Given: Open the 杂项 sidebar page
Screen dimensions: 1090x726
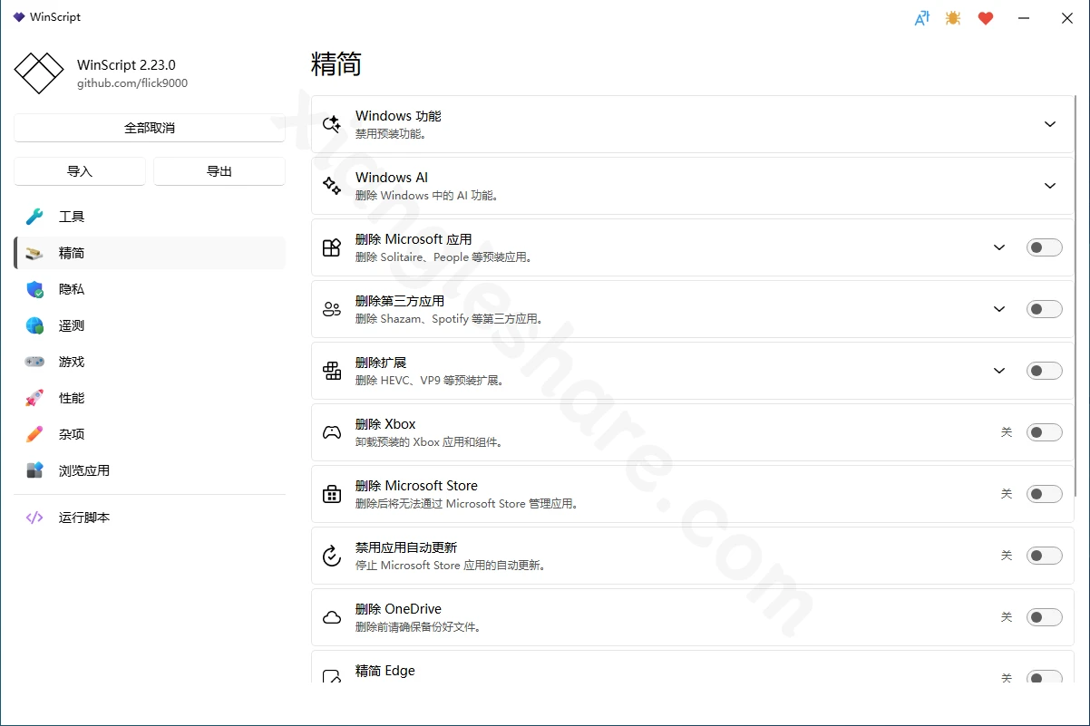Looking at the screenshot, I should pos(150,434).
